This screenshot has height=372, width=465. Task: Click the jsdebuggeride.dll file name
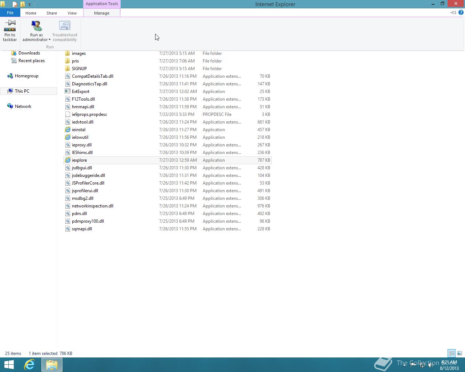tap(88, 175)
